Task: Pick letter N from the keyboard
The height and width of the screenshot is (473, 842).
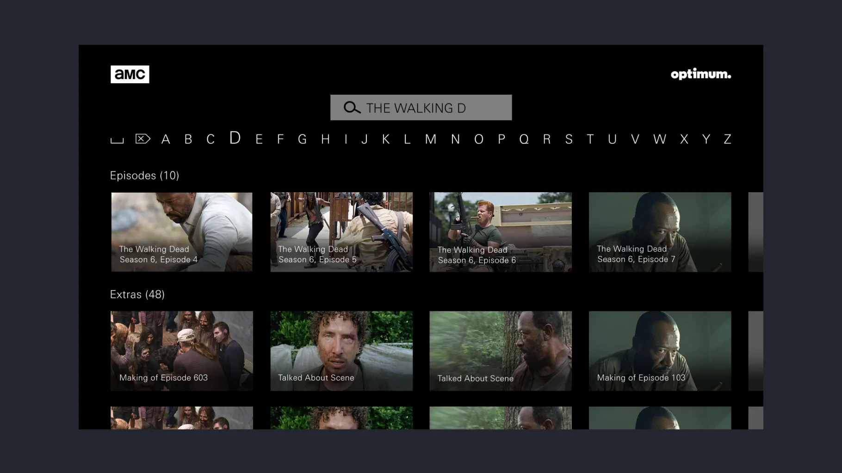Action: point(456,139)
